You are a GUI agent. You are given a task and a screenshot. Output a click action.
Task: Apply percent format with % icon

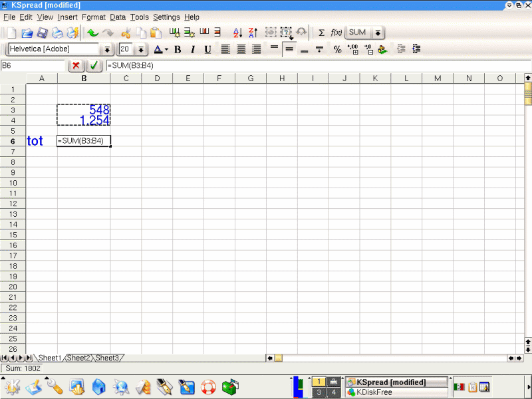(337, 49)
